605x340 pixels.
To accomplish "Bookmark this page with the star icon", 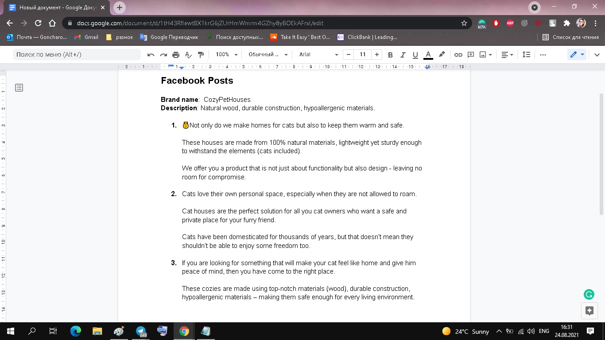I will (464, 23).
